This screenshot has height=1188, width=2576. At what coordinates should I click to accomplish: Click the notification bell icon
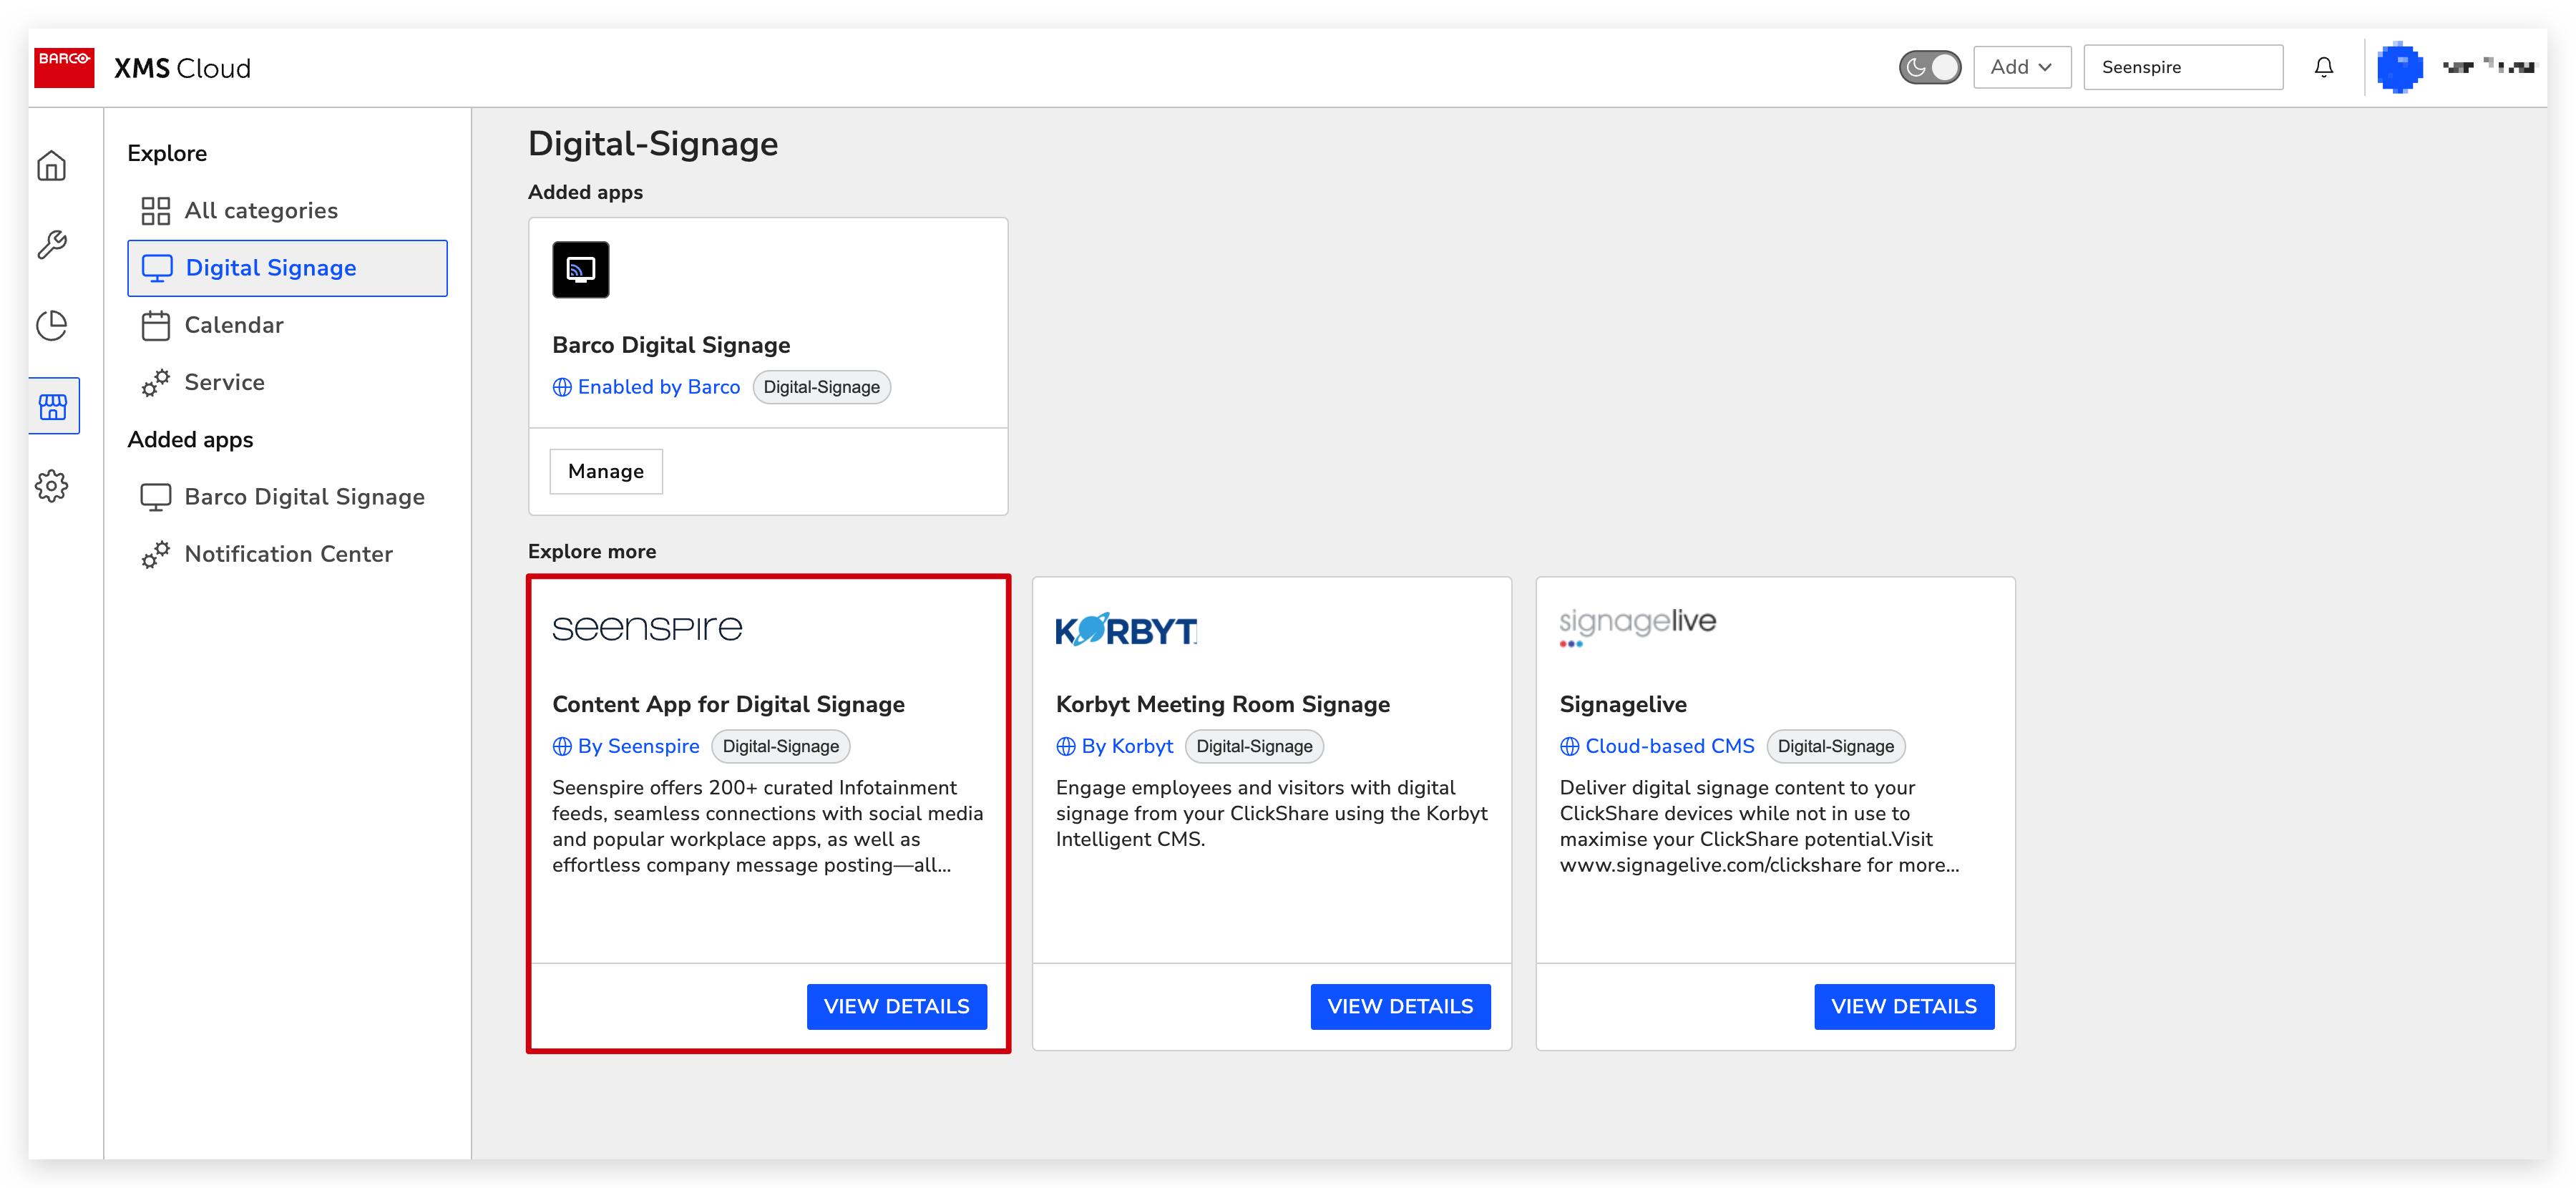click(2323, 67)
